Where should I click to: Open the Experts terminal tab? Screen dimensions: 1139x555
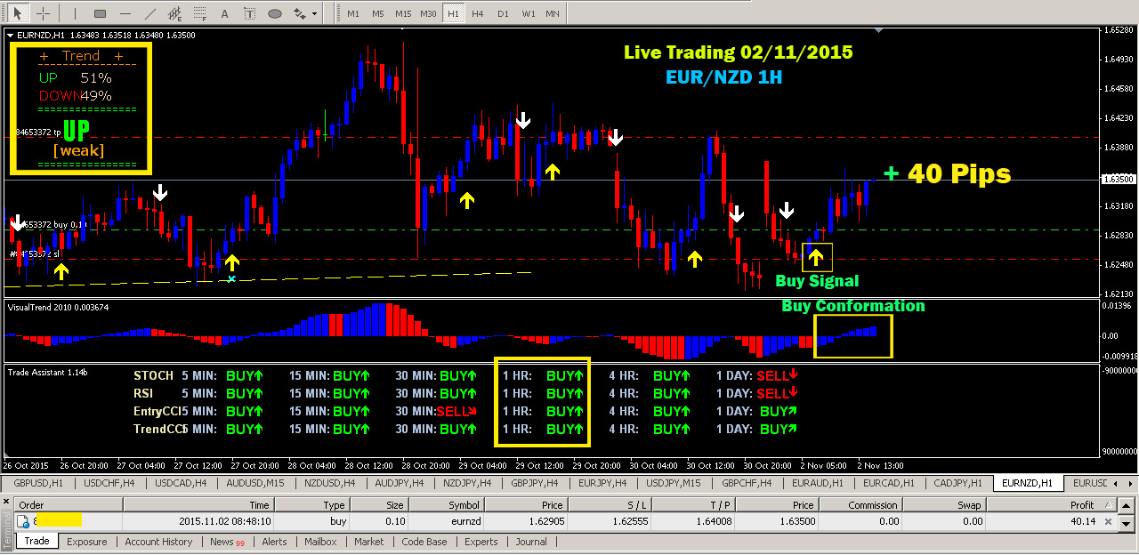pos(481,541)
